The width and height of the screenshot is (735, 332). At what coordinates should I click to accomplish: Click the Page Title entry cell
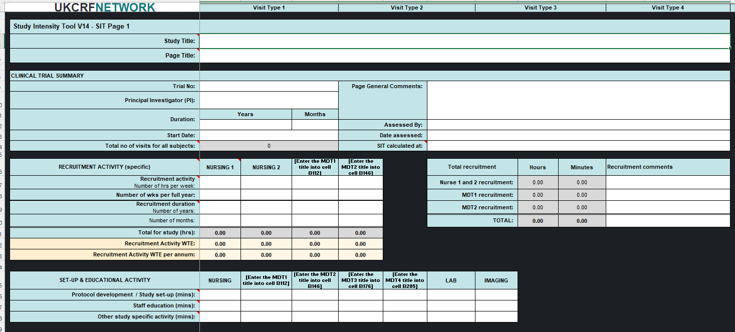tap(464, 56)
